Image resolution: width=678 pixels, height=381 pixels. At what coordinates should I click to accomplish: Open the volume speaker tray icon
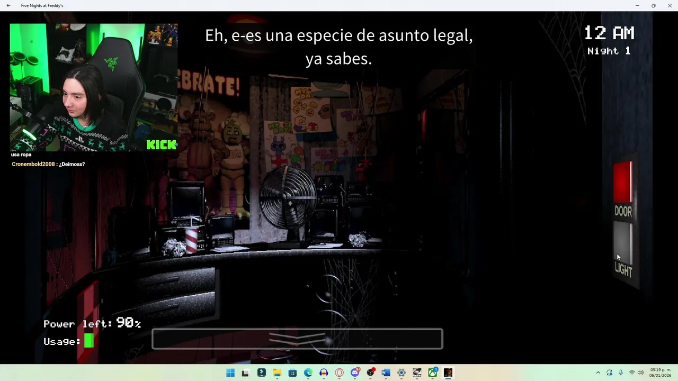pos(640,373)
